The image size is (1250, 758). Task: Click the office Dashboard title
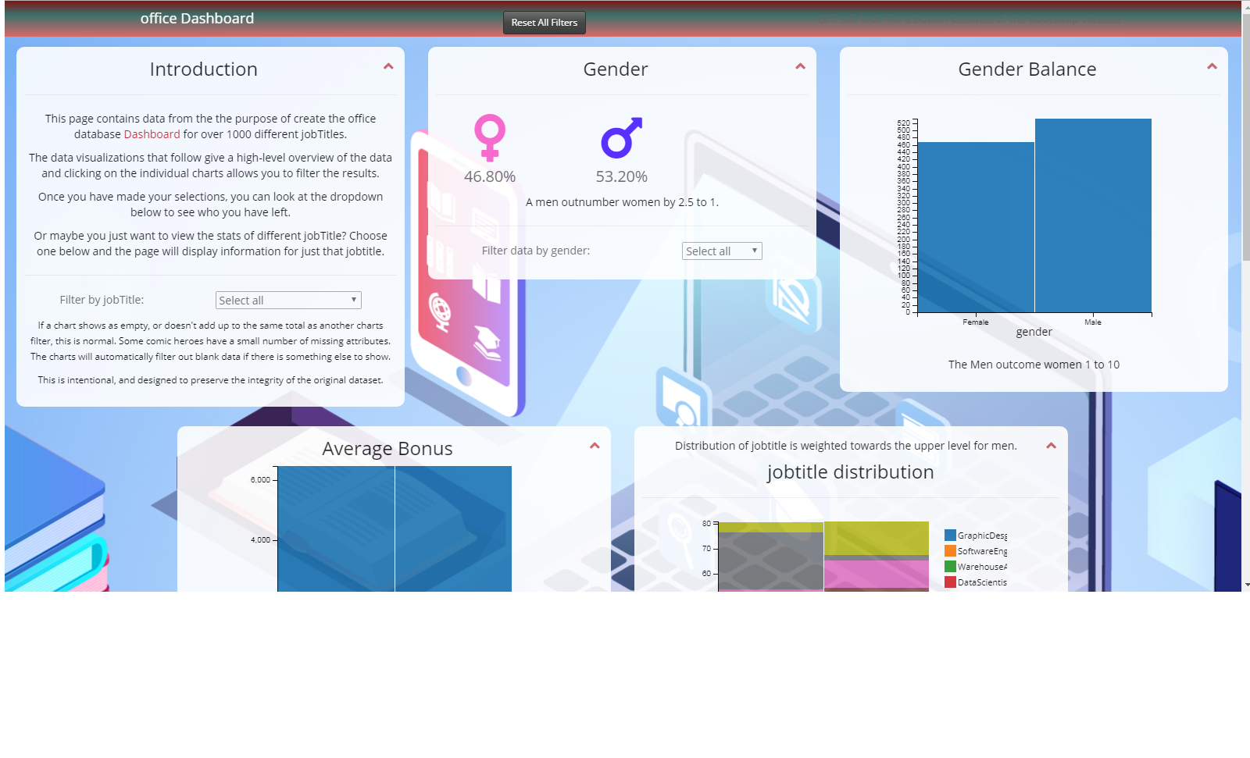197,19
